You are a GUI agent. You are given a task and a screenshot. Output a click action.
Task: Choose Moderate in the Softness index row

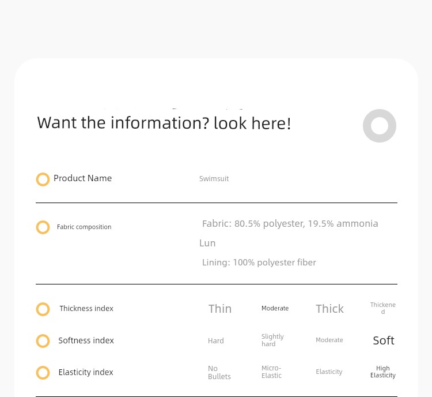point(329,340)
